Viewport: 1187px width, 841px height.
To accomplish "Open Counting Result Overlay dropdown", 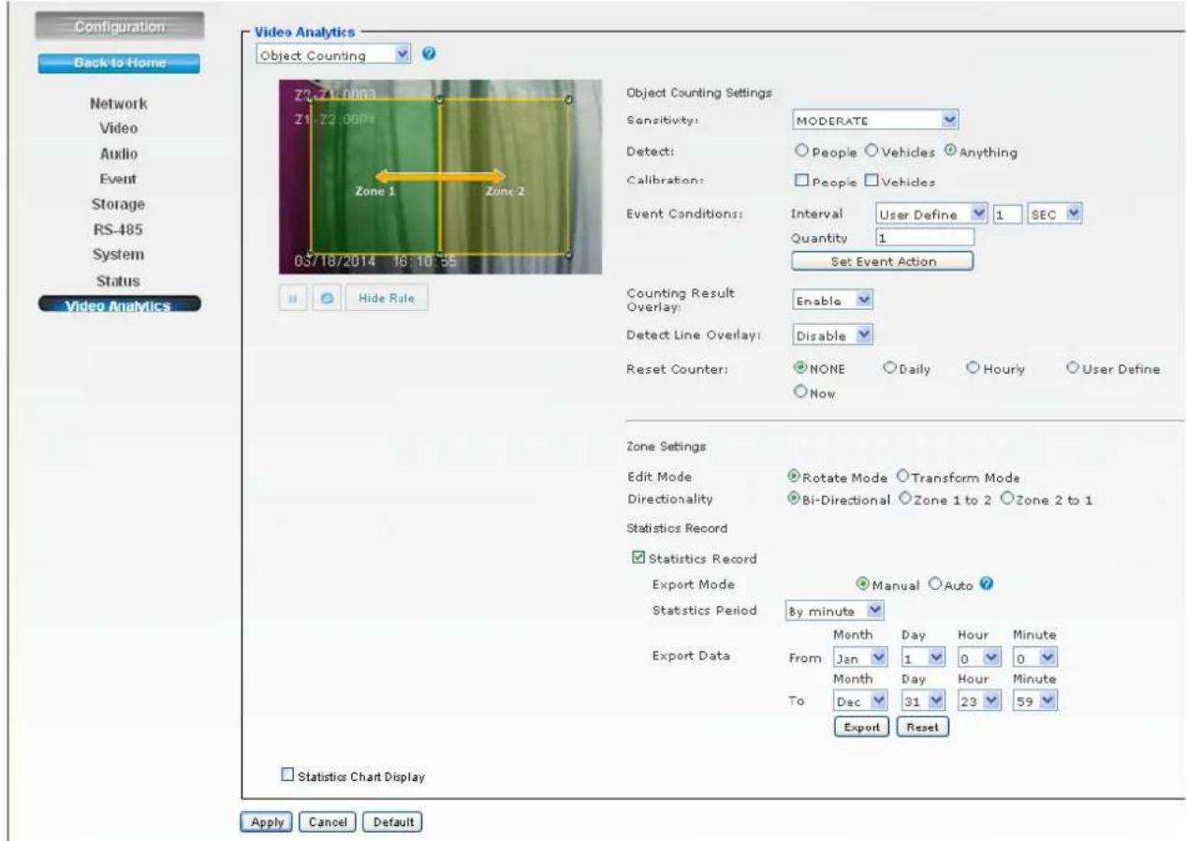I will [832, 300].
